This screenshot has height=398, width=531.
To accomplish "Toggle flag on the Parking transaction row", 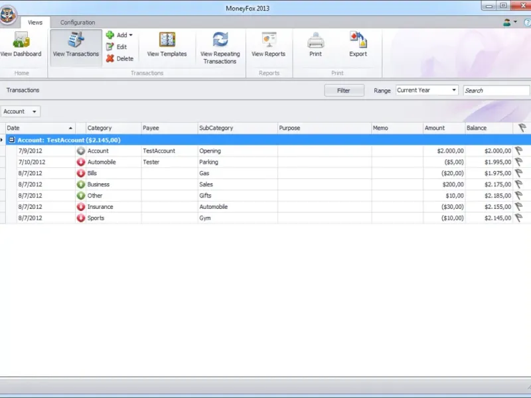I will click(518, 162).
